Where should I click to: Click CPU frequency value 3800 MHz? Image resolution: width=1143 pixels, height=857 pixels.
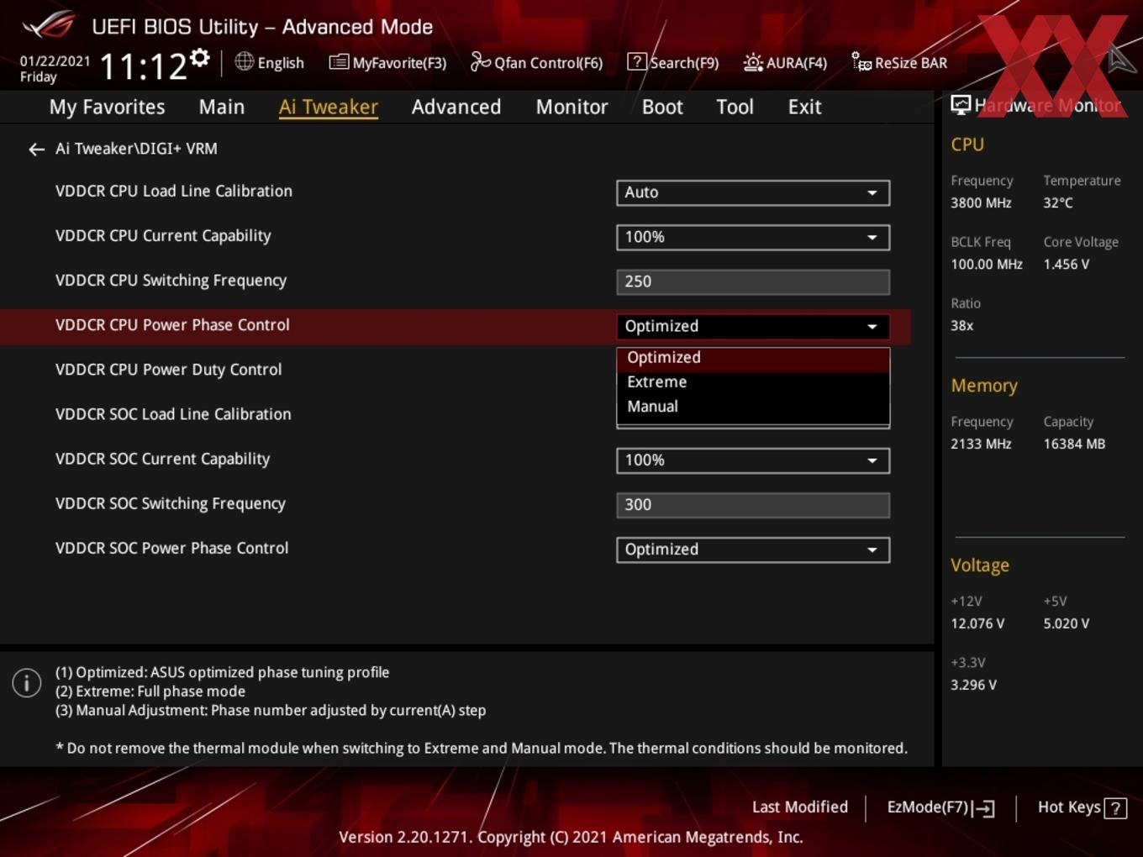pyautogui.click(x=981, y=202)
